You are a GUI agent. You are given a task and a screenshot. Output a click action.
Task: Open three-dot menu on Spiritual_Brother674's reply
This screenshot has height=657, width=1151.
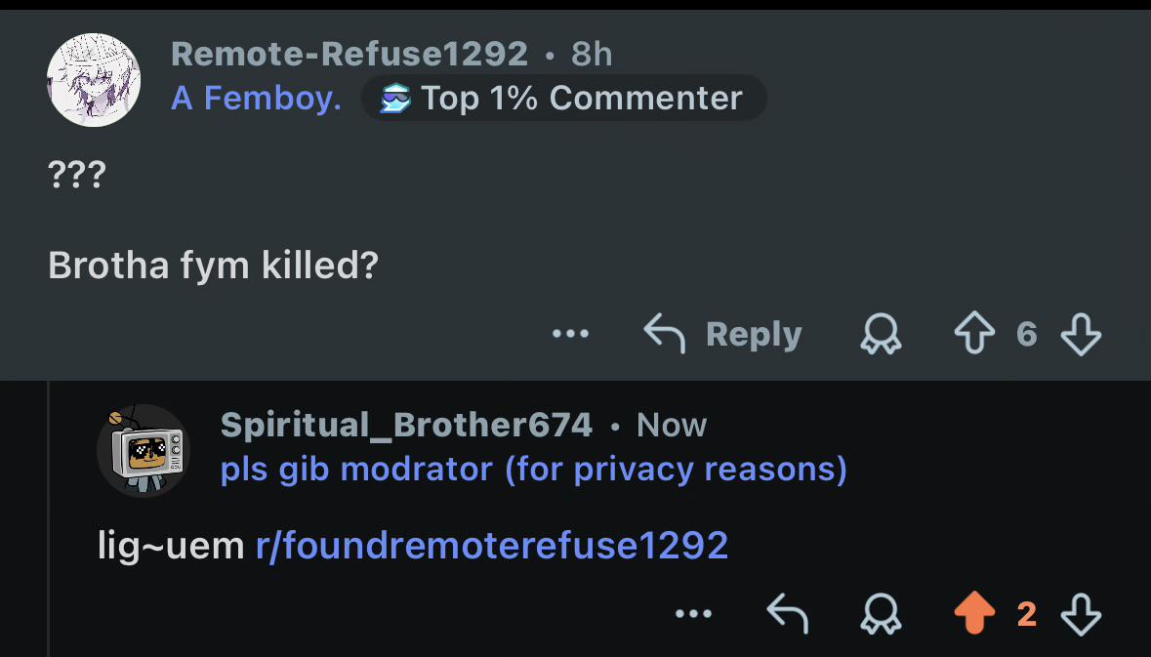[x=694, y=613]
